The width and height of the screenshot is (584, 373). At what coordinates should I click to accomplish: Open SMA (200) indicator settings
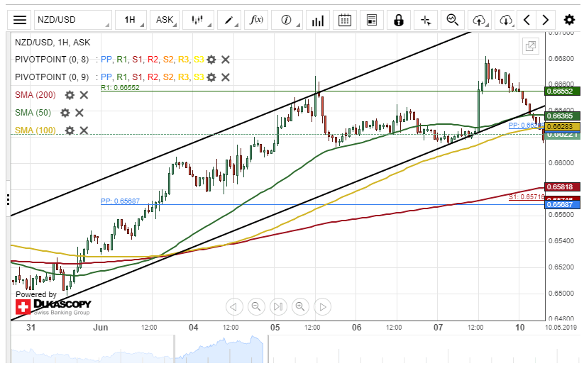pyautogui.click(x=70, y=94)
